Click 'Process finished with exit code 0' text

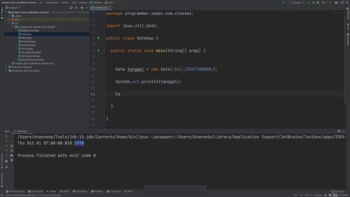[56, 155]
